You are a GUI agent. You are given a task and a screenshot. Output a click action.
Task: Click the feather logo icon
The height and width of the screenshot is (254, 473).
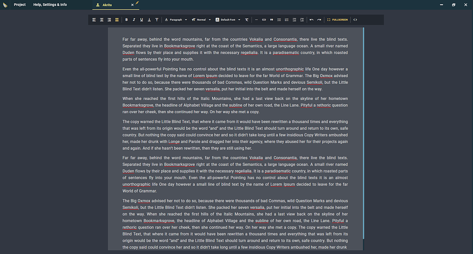pyautogui.click(x=5, y=5)
